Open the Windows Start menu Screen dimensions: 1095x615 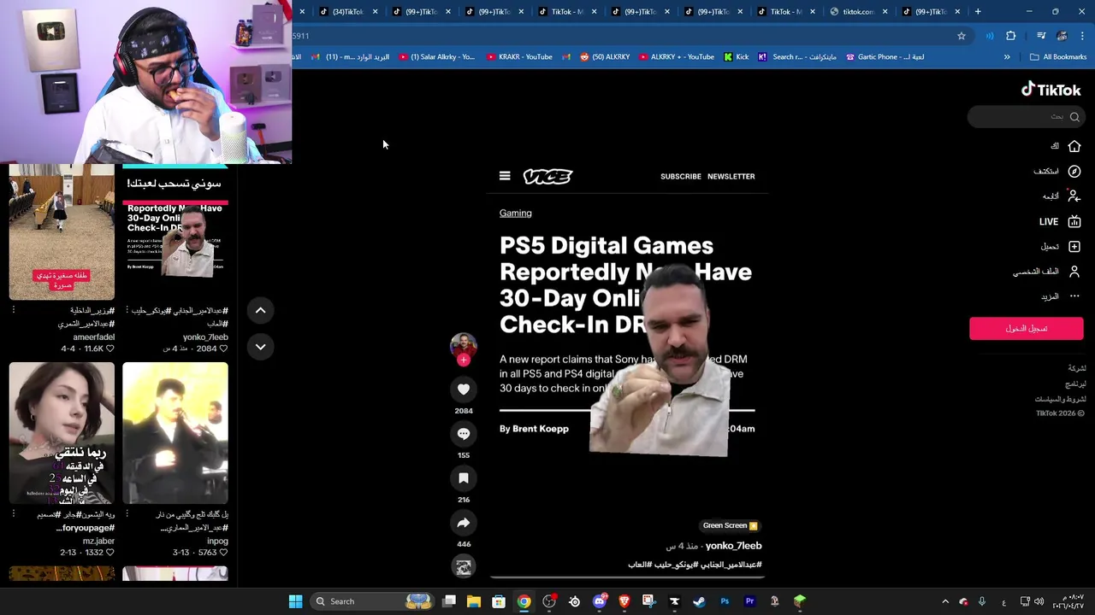click(x=295, y=601)
